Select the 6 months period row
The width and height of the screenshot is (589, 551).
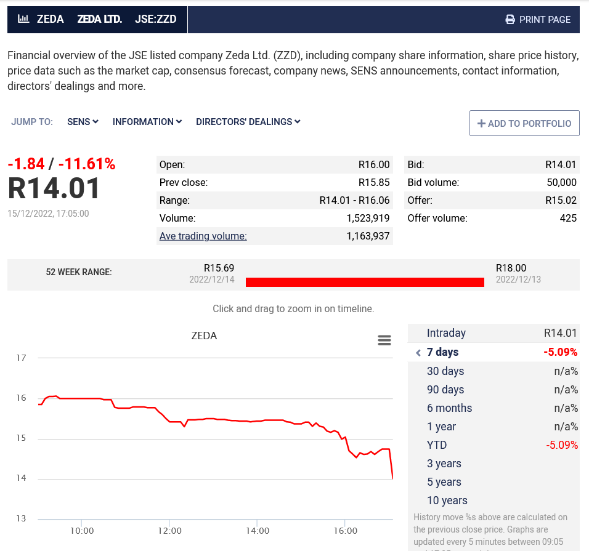click(x=494, y=408)
